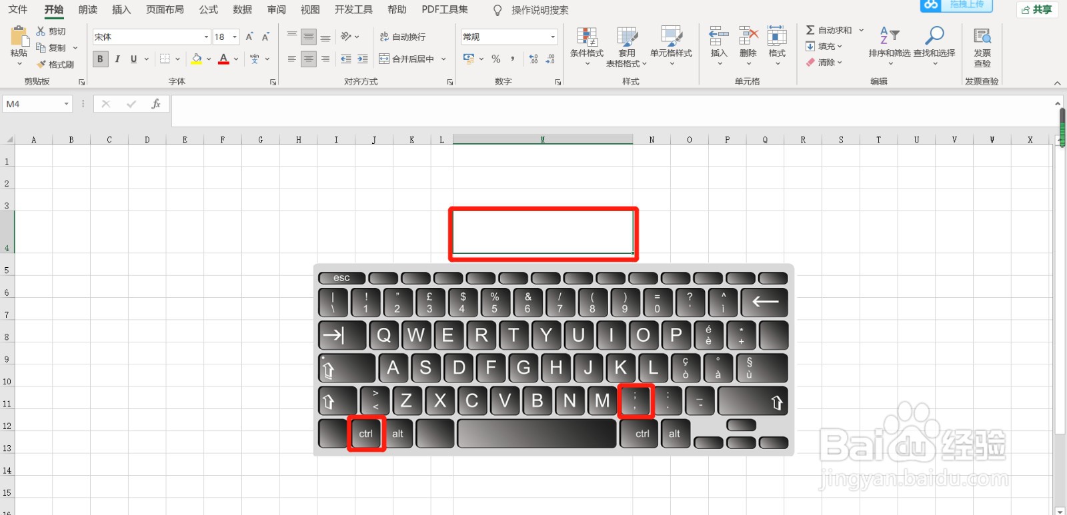Switch to the Formulas (公式) tab
Image resolution: width=1067 pixels, height=515 pixels.
209,9
